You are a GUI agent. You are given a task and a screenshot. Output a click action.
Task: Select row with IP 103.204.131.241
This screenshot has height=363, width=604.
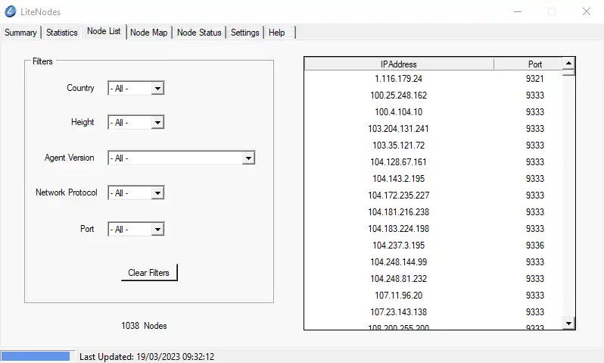click(434, 129)
